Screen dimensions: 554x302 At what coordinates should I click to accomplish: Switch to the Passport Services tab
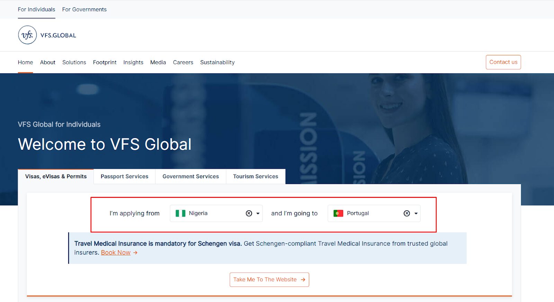click(125, 176)
